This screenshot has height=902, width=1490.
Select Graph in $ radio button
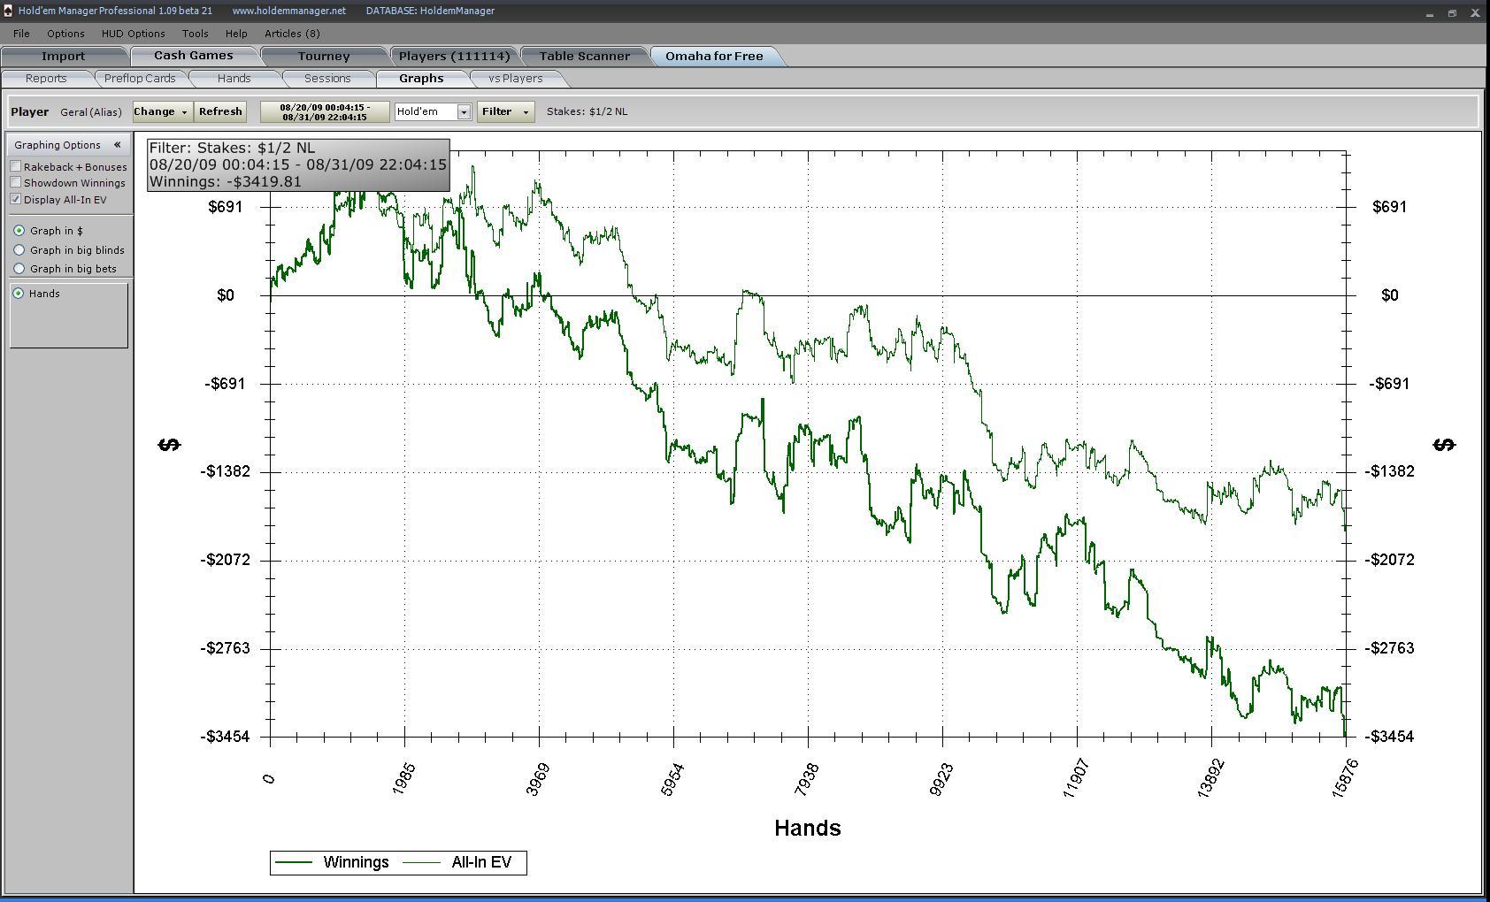click(19, 231)
